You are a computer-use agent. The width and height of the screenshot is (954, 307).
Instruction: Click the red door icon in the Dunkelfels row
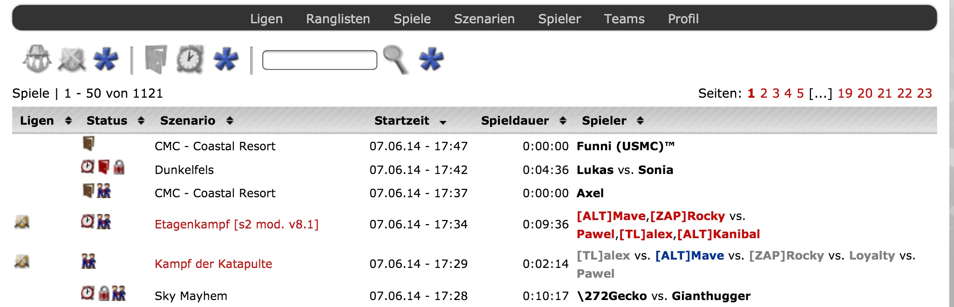pos(104,167)
